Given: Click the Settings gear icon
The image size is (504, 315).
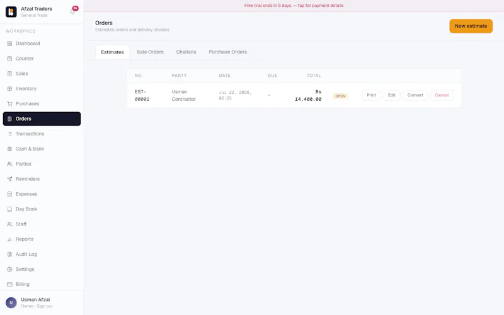Looking at the screenshot, I should [x=9, y=270].
